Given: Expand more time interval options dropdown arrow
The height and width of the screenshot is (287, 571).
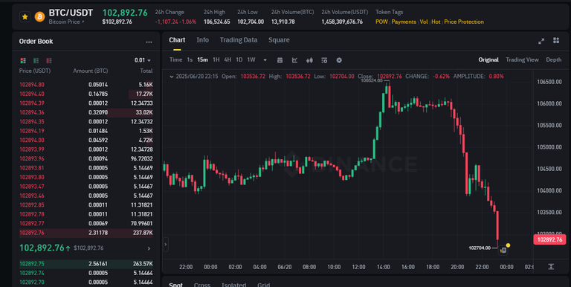Looking at the screenshot, I should [x=265, y=60].
